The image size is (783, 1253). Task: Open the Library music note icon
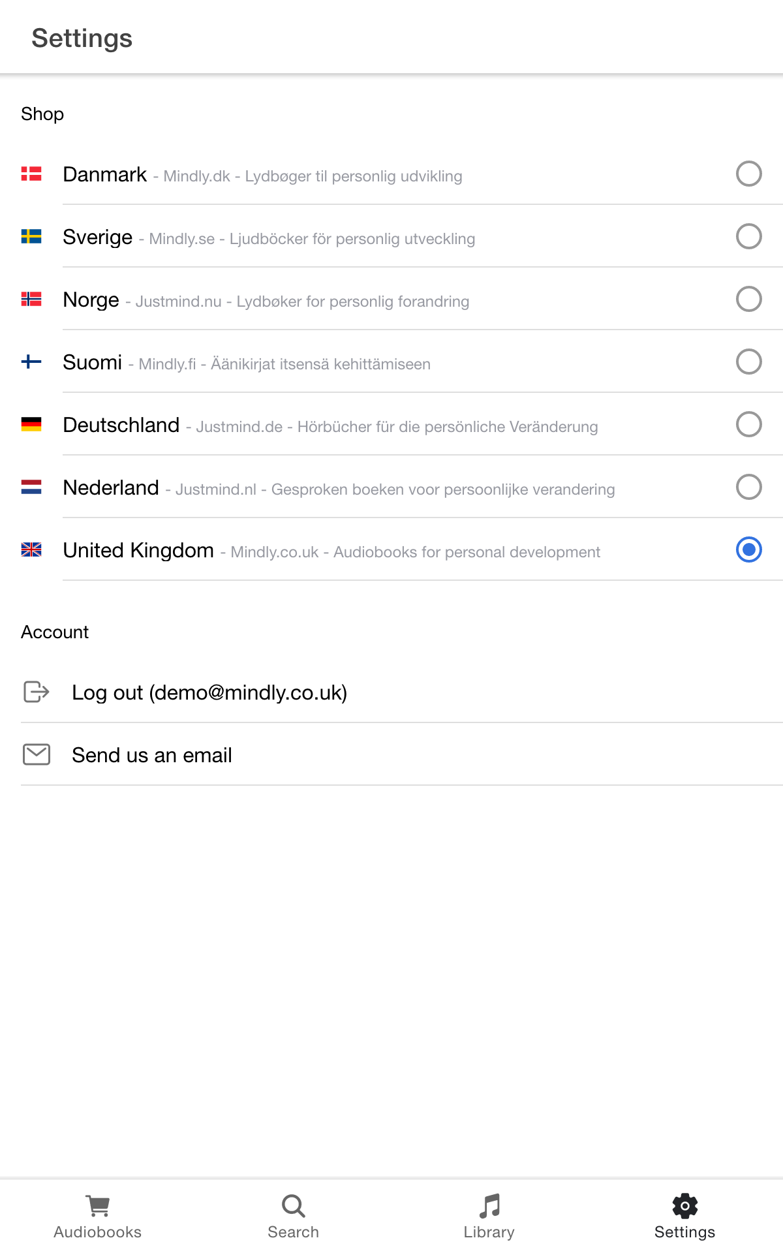pos(489,1206)
